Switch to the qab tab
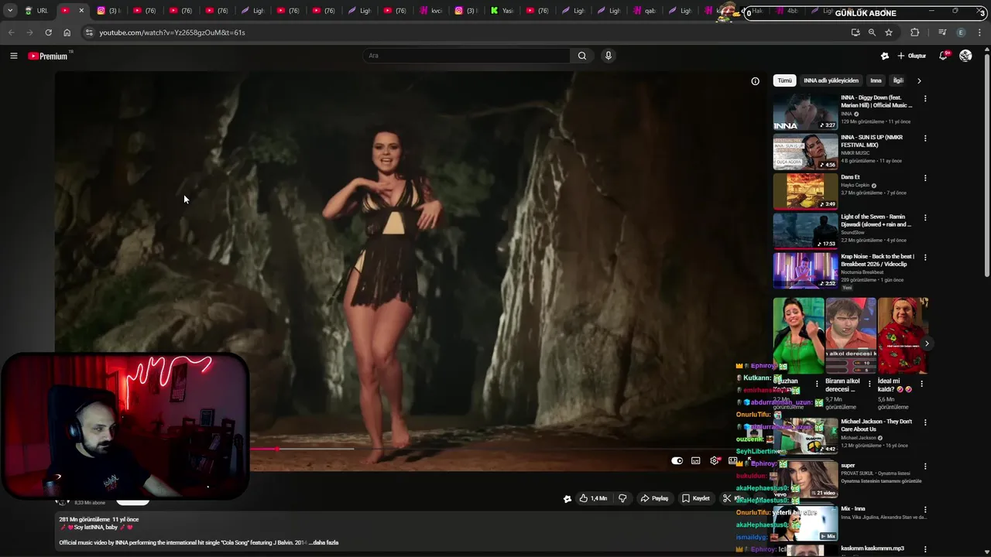 644,11
